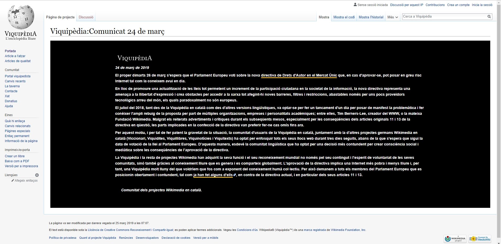
Task: Open Article a l'atzar
Action: (15, 56)
